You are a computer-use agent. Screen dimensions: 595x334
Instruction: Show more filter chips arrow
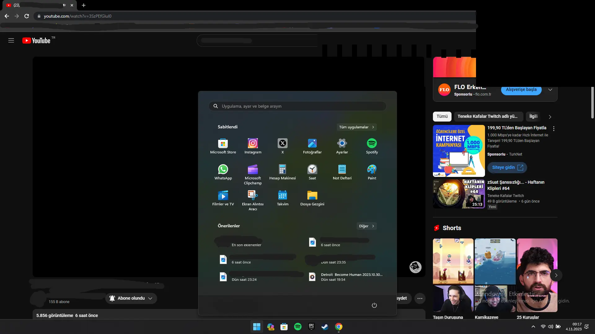point(550,117)
